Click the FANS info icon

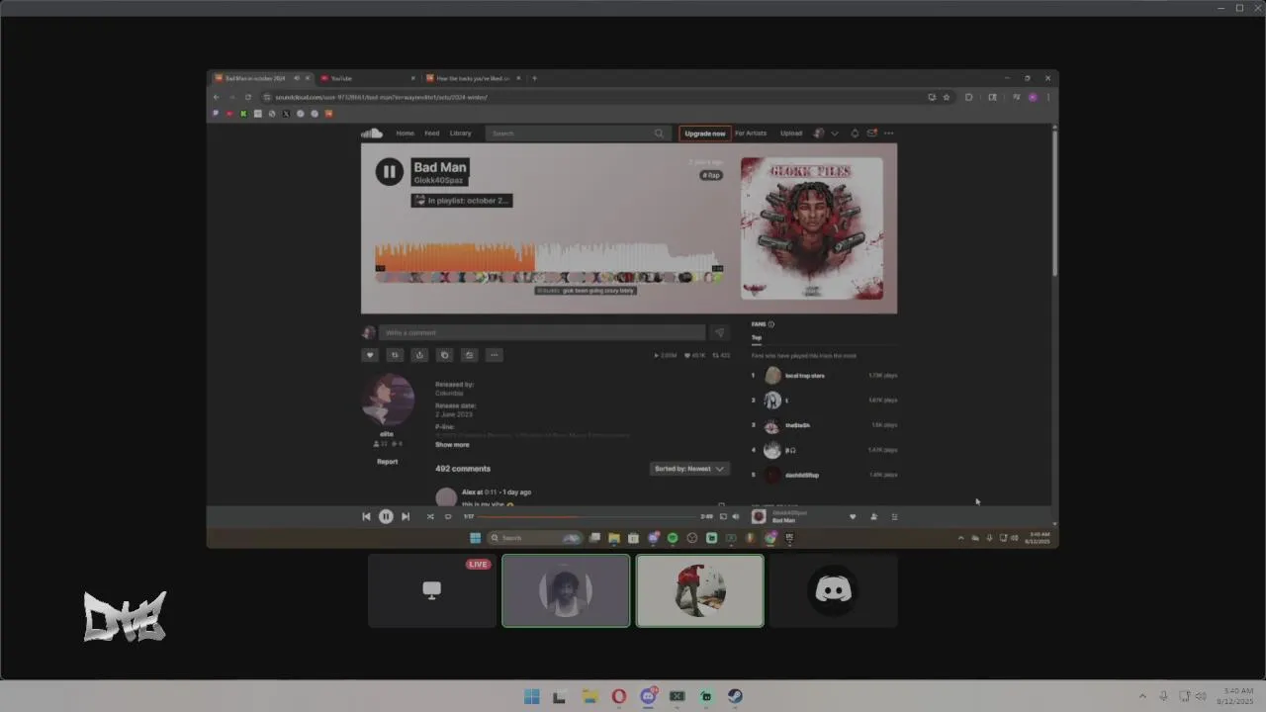[771, 324]
